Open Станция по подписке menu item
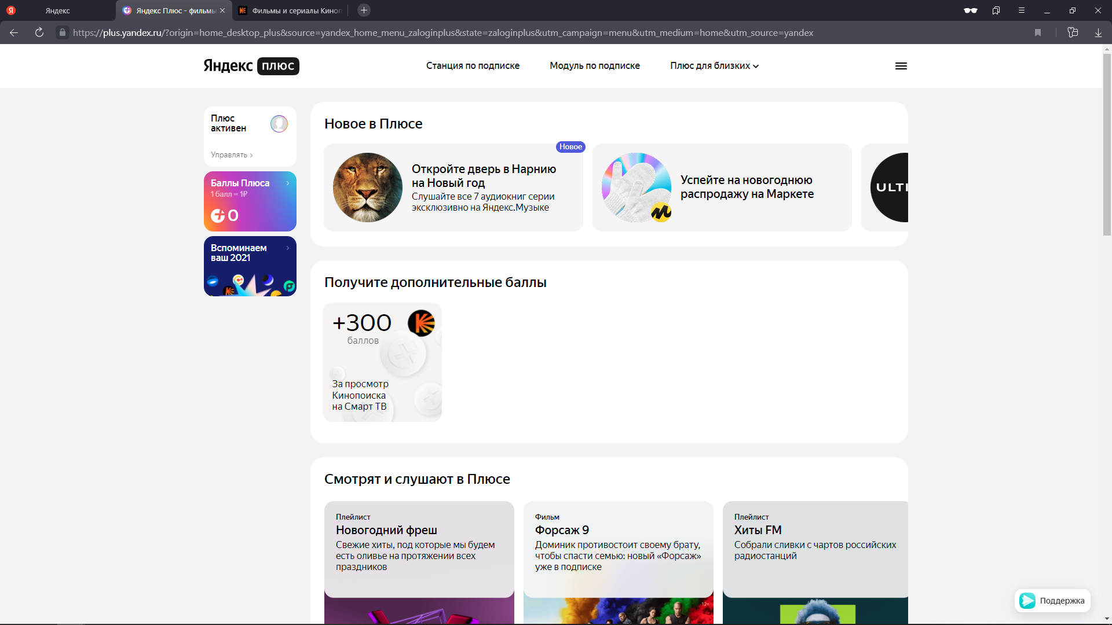This screenshot has width=1112, height=625. 473,66
